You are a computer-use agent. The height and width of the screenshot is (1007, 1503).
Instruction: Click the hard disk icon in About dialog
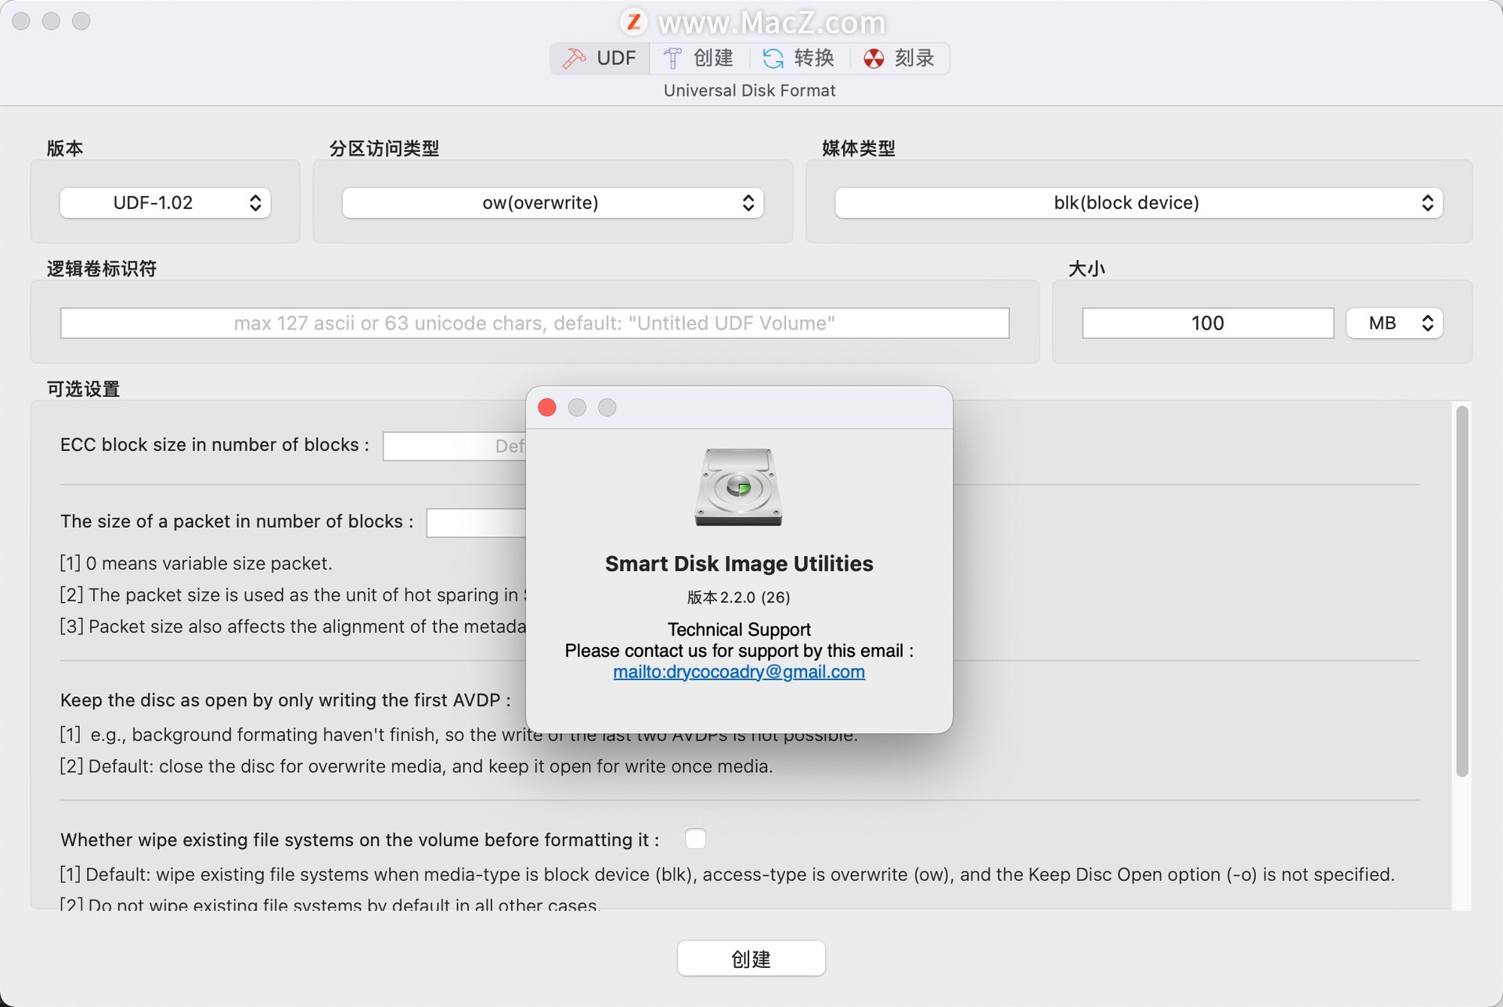click(738, 487)
